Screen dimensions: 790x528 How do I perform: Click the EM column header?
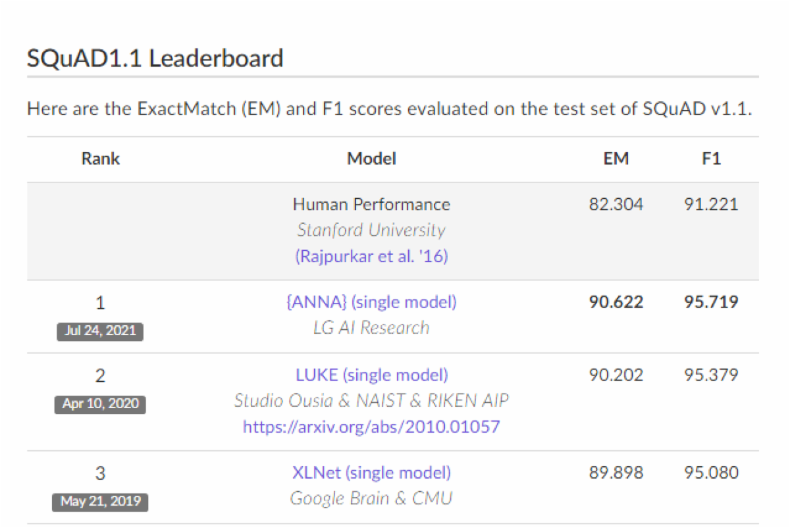[x=616, y=159]
